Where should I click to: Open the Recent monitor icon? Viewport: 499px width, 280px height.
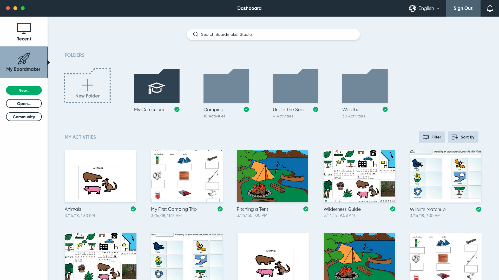[x=24, y=28]
